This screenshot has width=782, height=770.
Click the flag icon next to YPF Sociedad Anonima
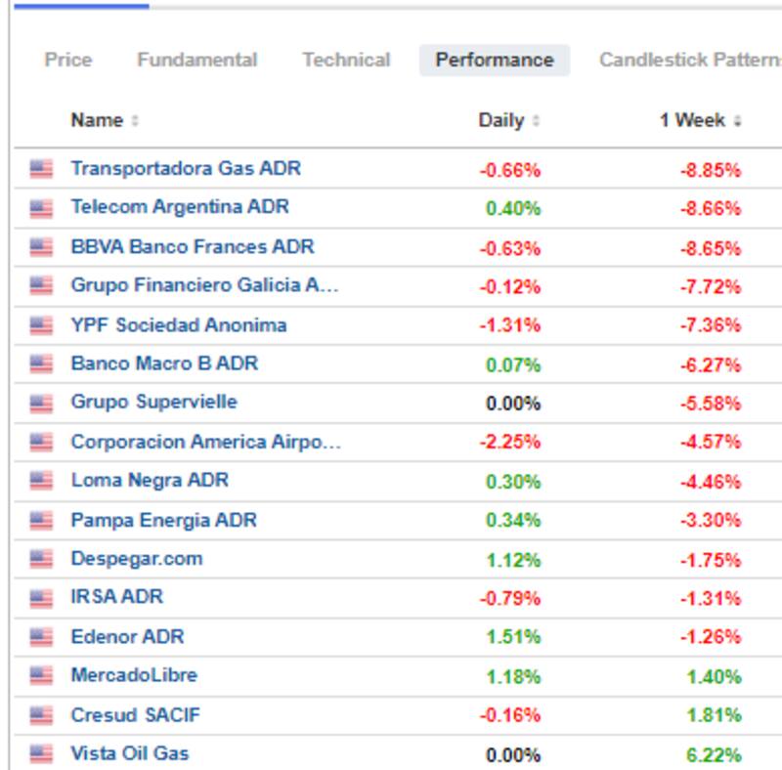click(40, 325)
